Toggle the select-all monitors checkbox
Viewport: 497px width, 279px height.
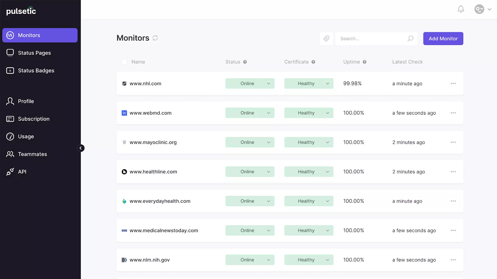point(124,62)
